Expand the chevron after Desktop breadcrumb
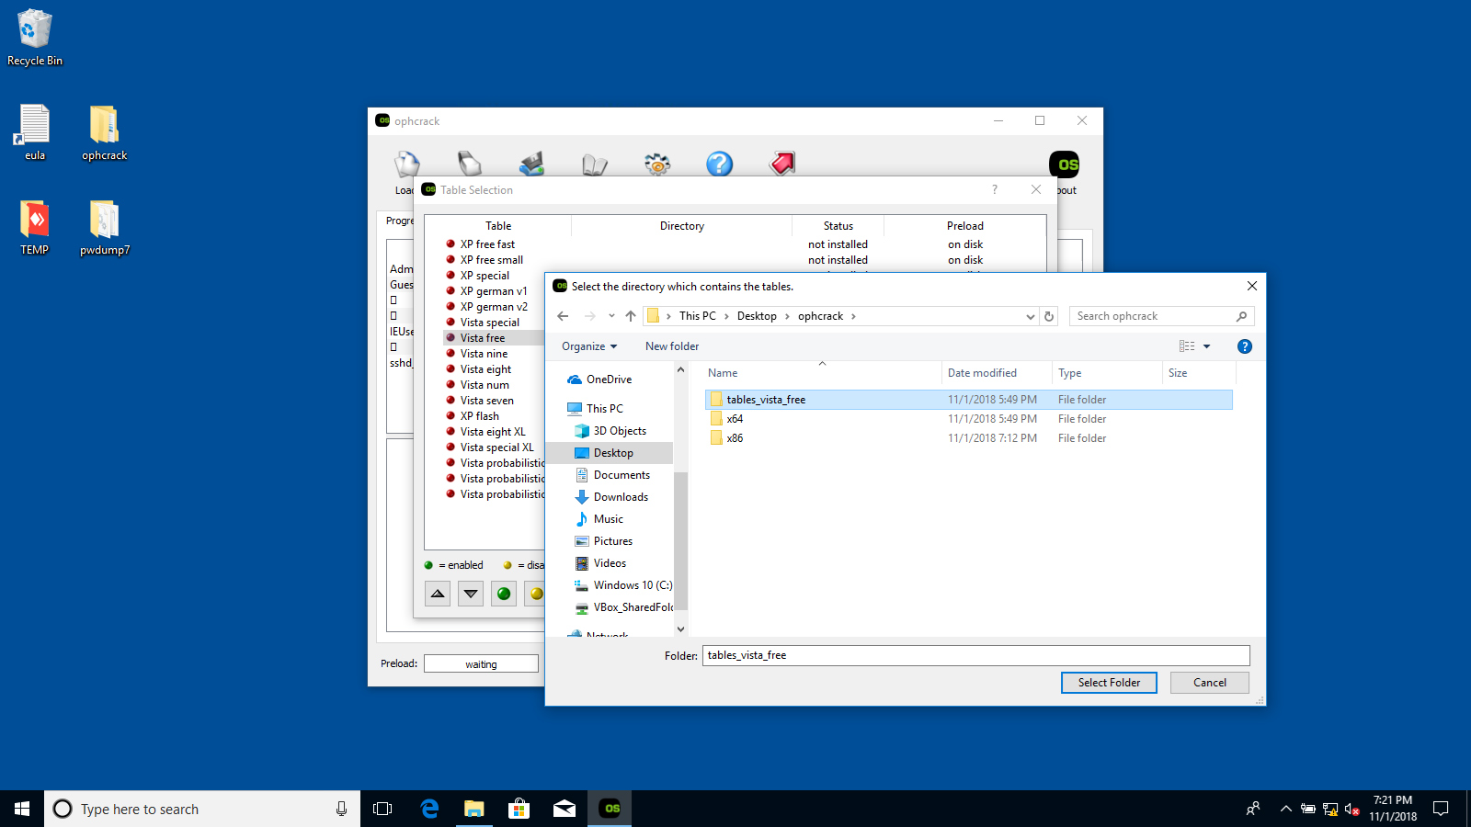This screenshot has height=827, width=1471. tap(787, 316)
